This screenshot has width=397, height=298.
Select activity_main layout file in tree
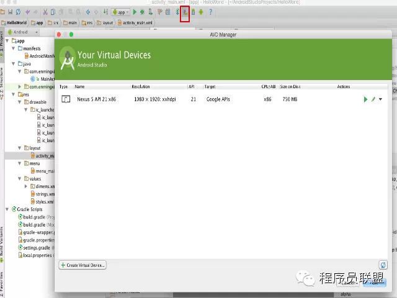pos(42,156)
